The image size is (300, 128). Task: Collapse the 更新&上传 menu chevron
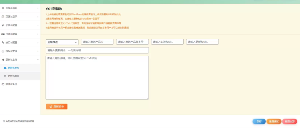(38, 59)
